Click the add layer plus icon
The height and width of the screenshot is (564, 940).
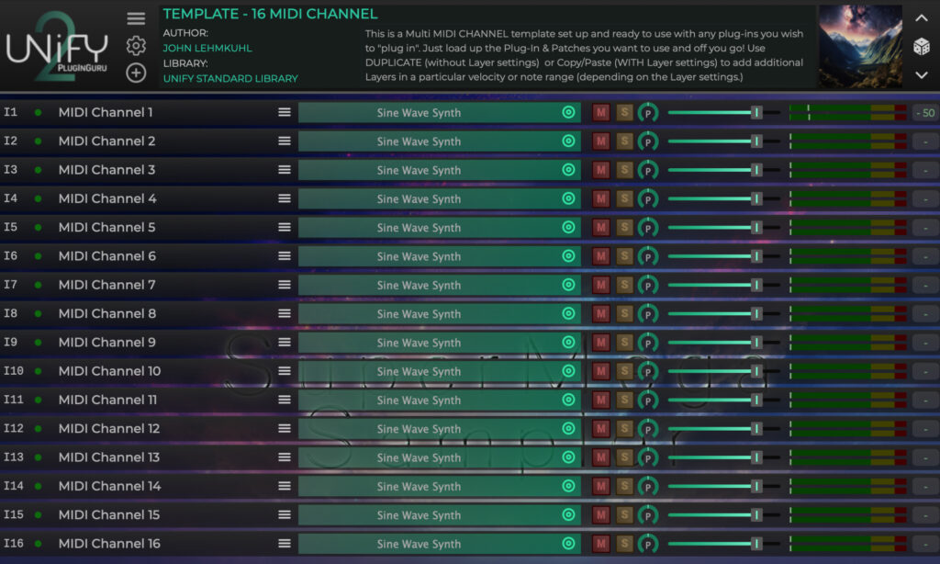[x=136, y=73]
